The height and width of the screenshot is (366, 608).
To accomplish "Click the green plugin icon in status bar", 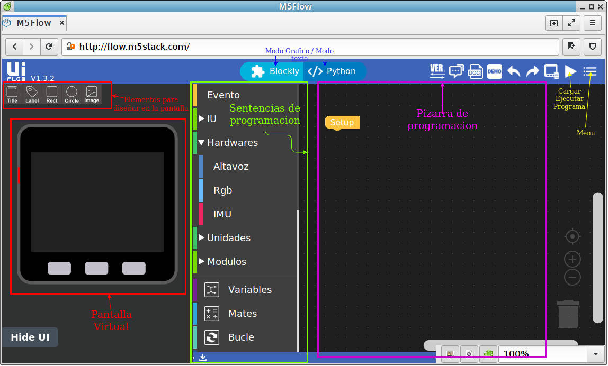I will [488, 354].
